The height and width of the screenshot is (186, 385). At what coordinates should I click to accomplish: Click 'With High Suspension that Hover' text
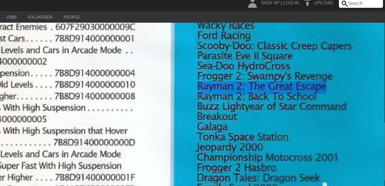pos(65,131)
